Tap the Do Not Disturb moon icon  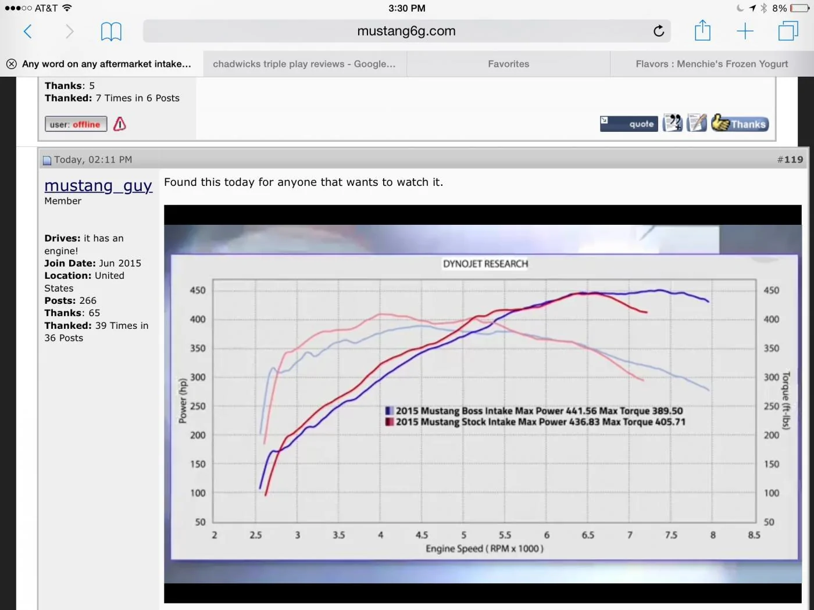point(740,8)
